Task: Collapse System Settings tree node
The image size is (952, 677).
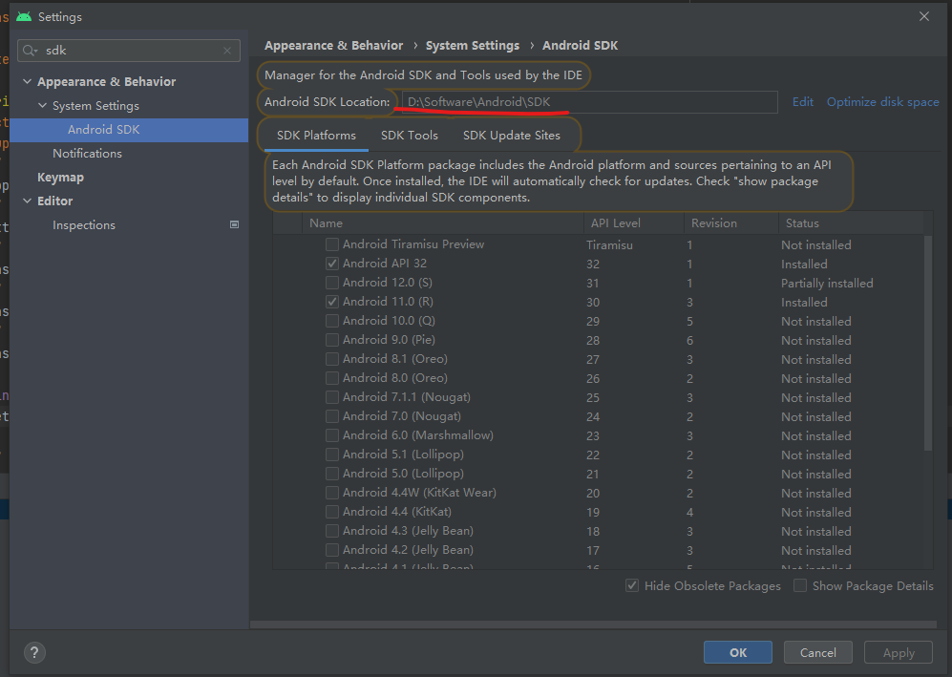Action: pyautogui.click(x=43, y=106)
